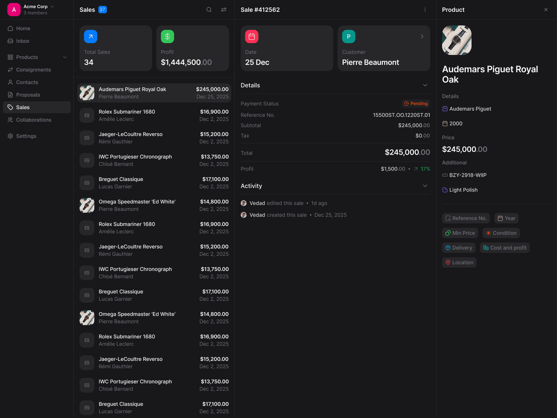This screenshot has width=557, height=418.
Task: Add the Location field chip
Action: pyautogui.click(x=459, y=262)
